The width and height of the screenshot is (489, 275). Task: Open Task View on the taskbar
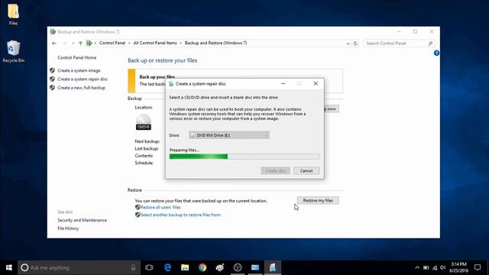pos(149,267)
